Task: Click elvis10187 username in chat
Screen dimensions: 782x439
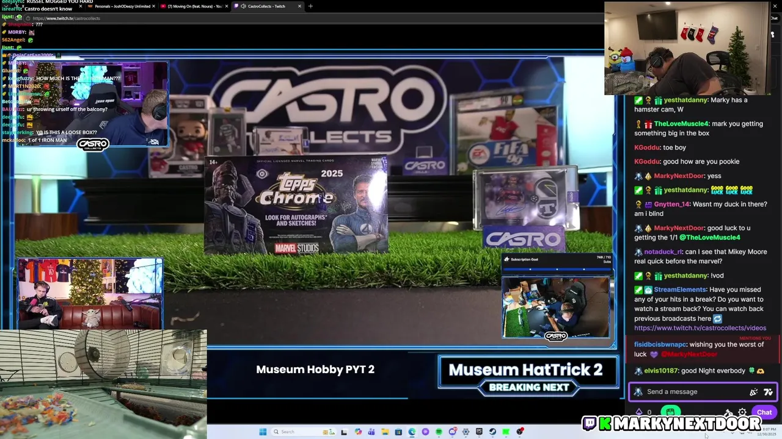Action: click(x=661, y=371)
